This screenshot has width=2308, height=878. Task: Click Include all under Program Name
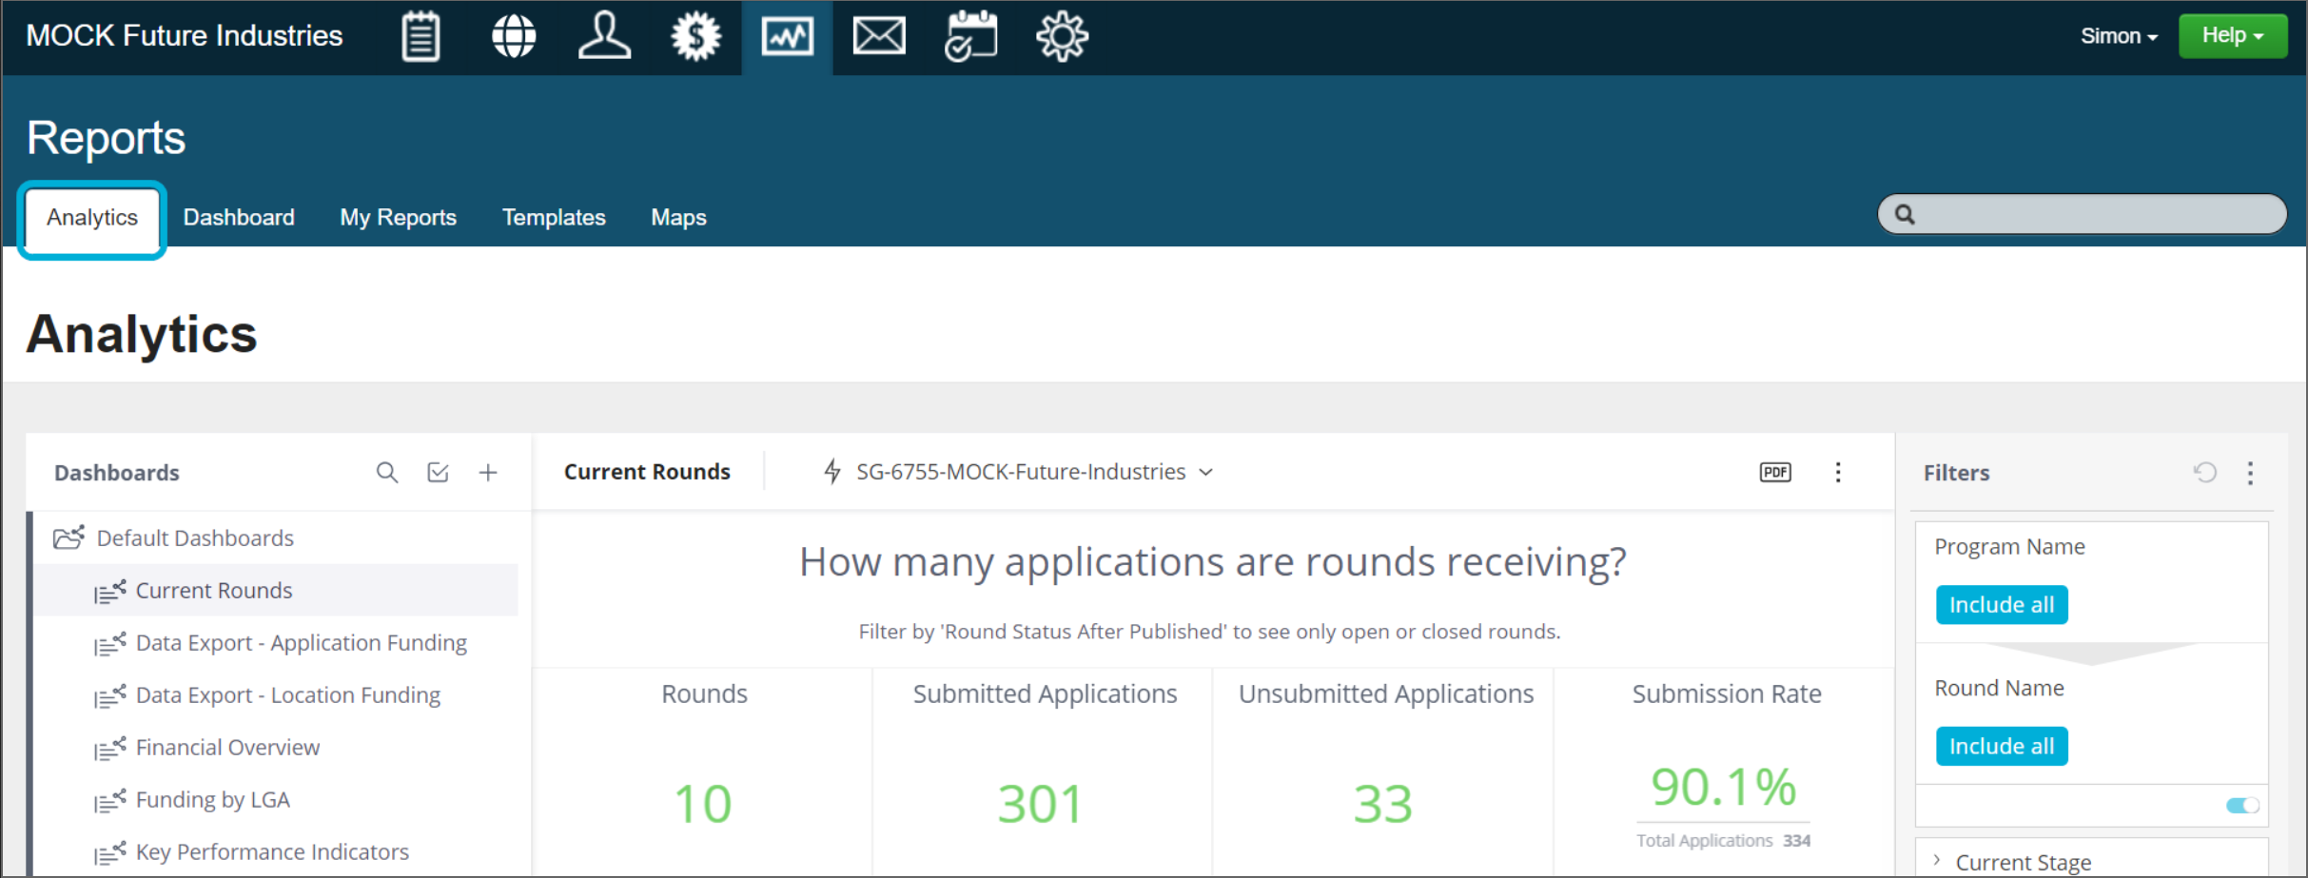pos(2002,605)
